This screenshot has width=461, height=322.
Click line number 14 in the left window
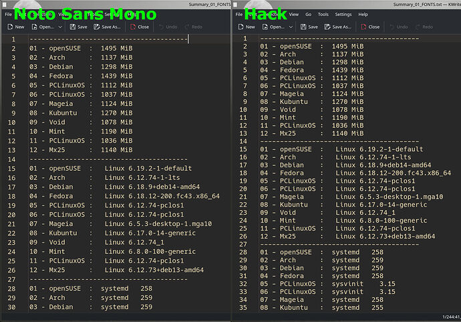[11, 159]
